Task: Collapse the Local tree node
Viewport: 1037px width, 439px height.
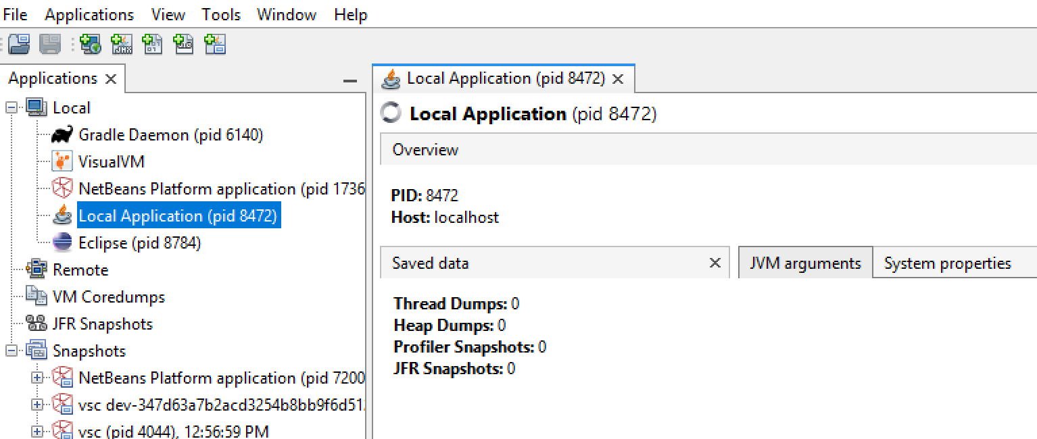Action: 11,108
